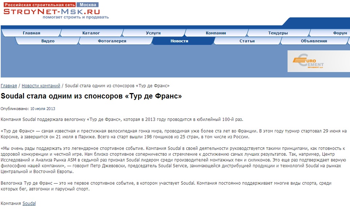Image resolution: width=350 pixels, height=210 pixels.
Task: Go to the Статьи tab
Action: pos(247,41)
